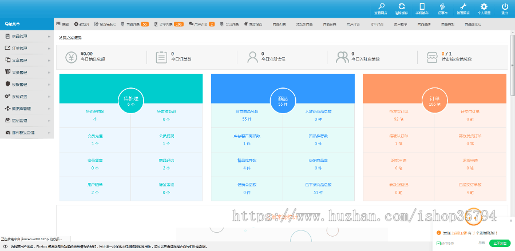This screenshot has height=251, width=515.
Task: Click the 忽略 ignore link in popup
Action: coord(481,243)
